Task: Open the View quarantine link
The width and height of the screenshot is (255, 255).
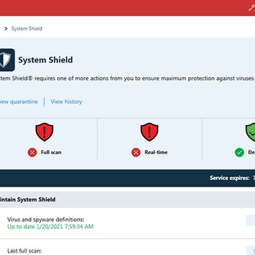Action: click(x=18, y=101)
